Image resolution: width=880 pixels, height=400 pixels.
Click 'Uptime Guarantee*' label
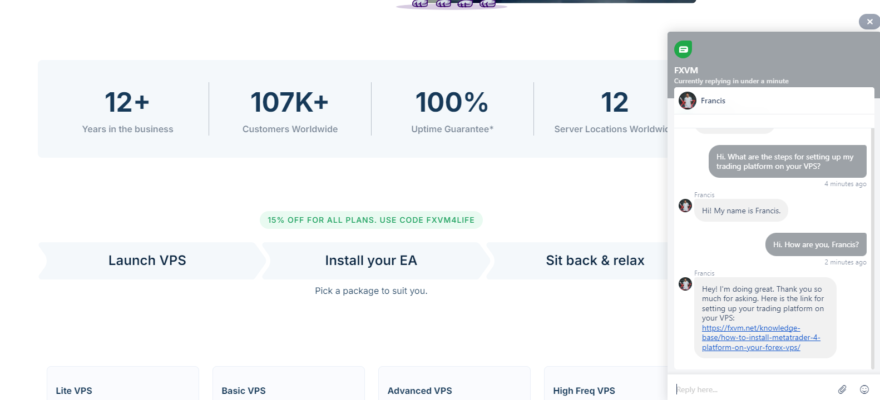[452, 129]
